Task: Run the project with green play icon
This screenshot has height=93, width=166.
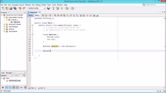Action: 62,8
